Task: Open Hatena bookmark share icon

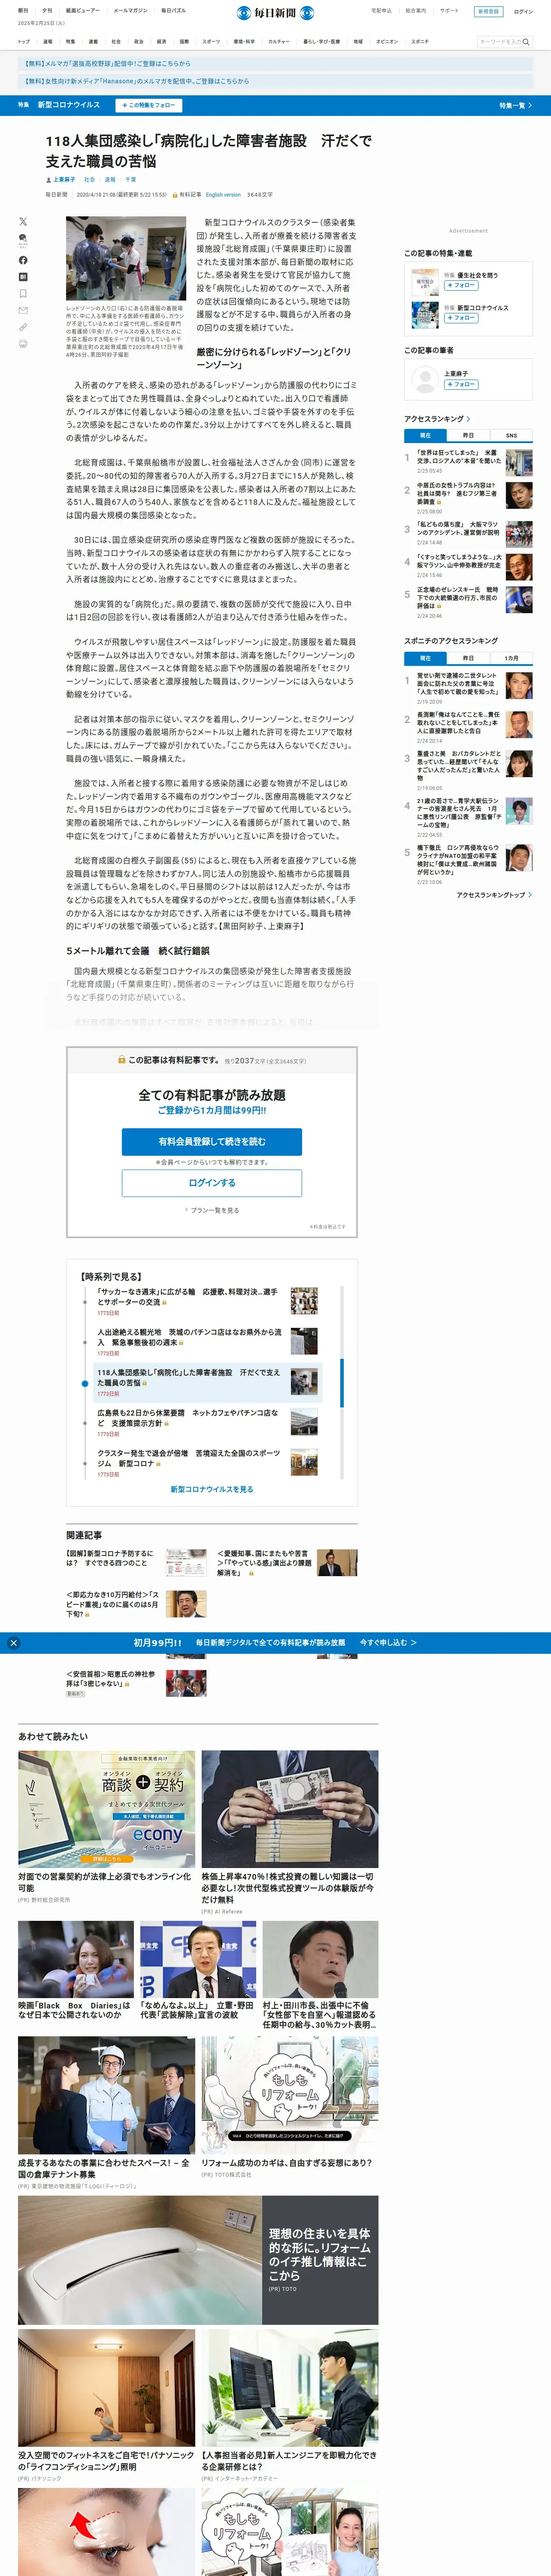Action: pyautogui.click(x=23, y=277)
